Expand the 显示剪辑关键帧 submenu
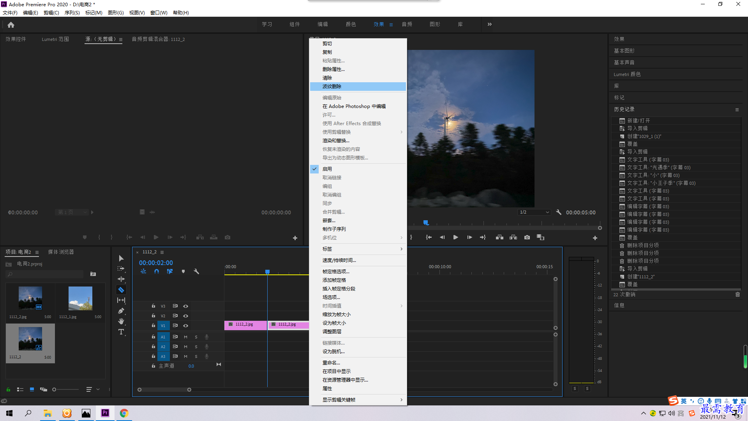 (358, 400)
